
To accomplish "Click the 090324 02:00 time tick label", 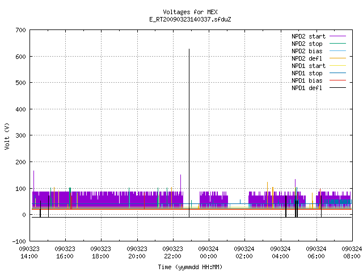I will coord(244,253).
